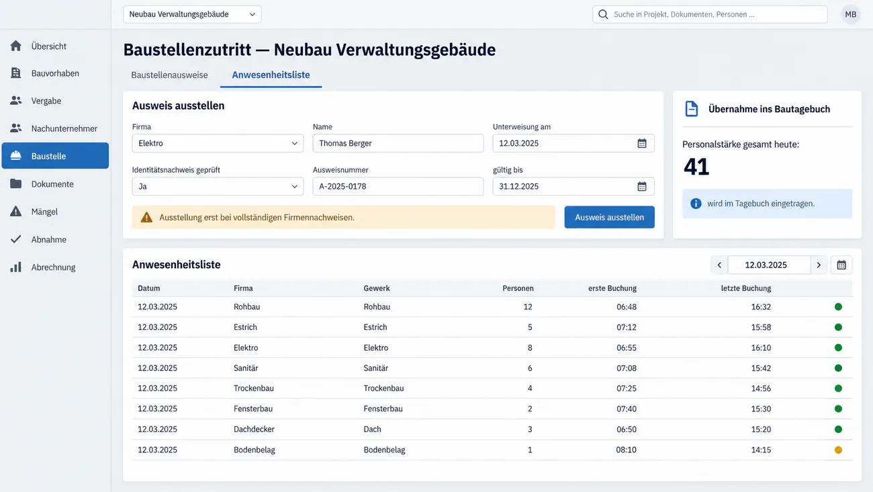The width and height of the screenshot is (873, 492).
Task: Click the green status dot for Sanitär row
Action: 838,368
